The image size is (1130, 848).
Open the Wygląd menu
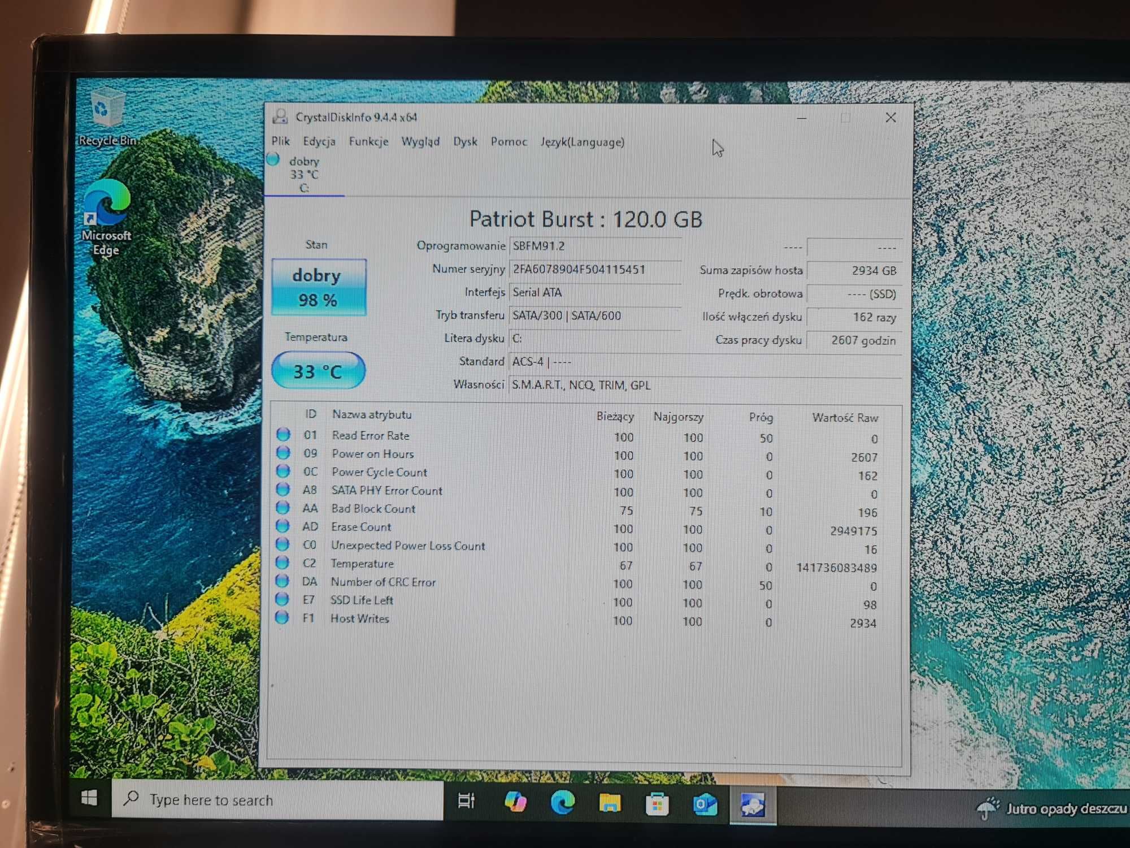click(420, 142)
